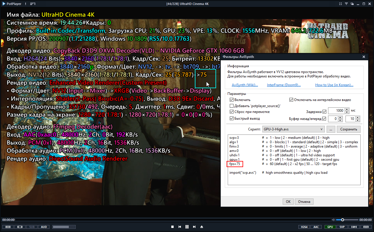The width and height of the screenshot is (374, 232).
Task: Click the SUB subtitles button
Action: pyautogui.click(x=32, y=227)
